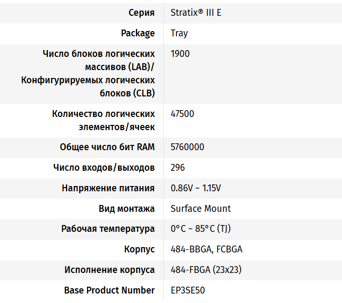This screenshot has width=342, height=303.
Task: Click the Surface Mount value
Action: 201,209
